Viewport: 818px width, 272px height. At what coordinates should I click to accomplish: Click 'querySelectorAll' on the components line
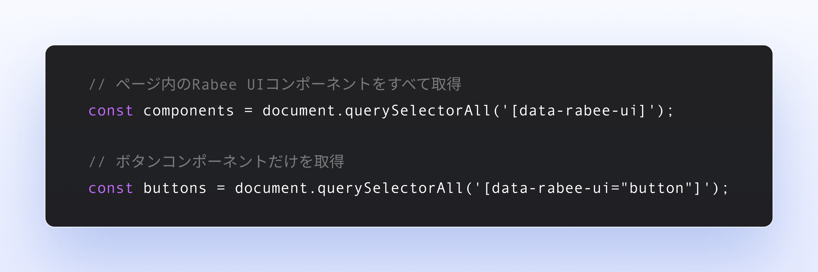point(418,111)
